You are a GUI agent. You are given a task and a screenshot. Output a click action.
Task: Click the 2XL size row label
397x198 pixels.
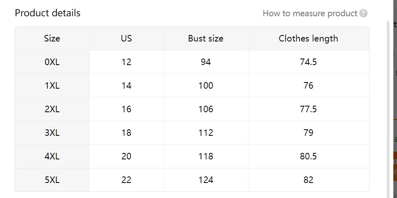(x=52, y=109)
